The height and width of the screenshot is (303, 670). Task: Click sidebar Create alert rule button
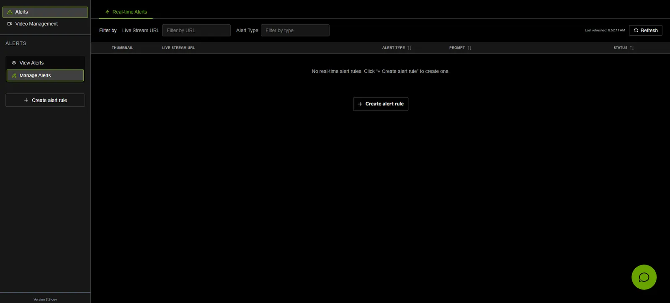click(x=45, y=100)
